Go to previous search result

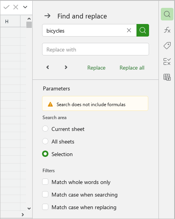(x=48, y=68)
